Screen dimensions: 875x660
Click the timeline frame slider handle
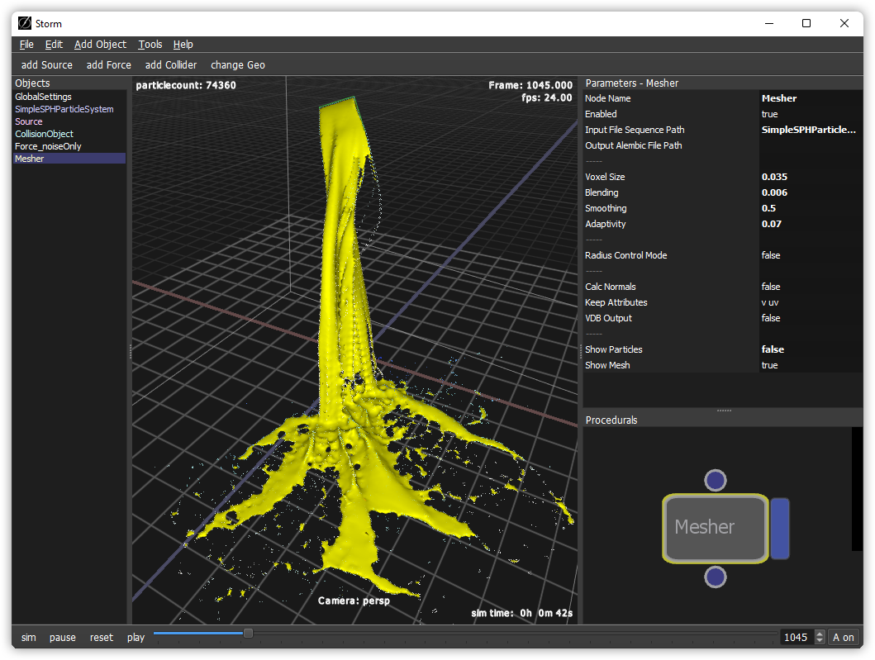247,634
